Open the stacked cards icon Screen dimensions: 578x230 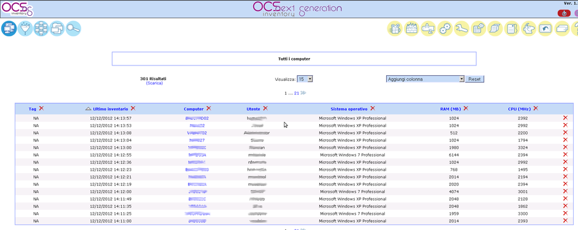(563, 28)
